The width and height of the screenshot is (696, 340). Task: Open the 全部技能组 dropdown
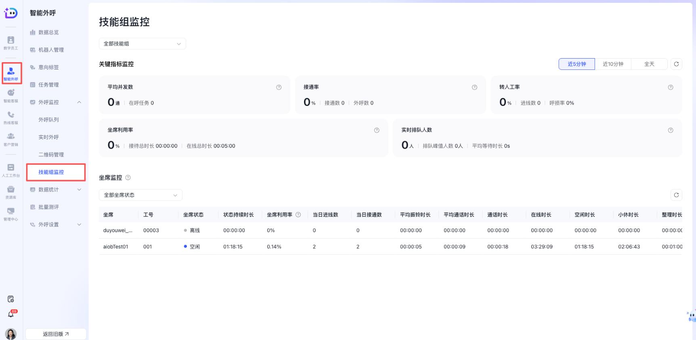[143, 44]
